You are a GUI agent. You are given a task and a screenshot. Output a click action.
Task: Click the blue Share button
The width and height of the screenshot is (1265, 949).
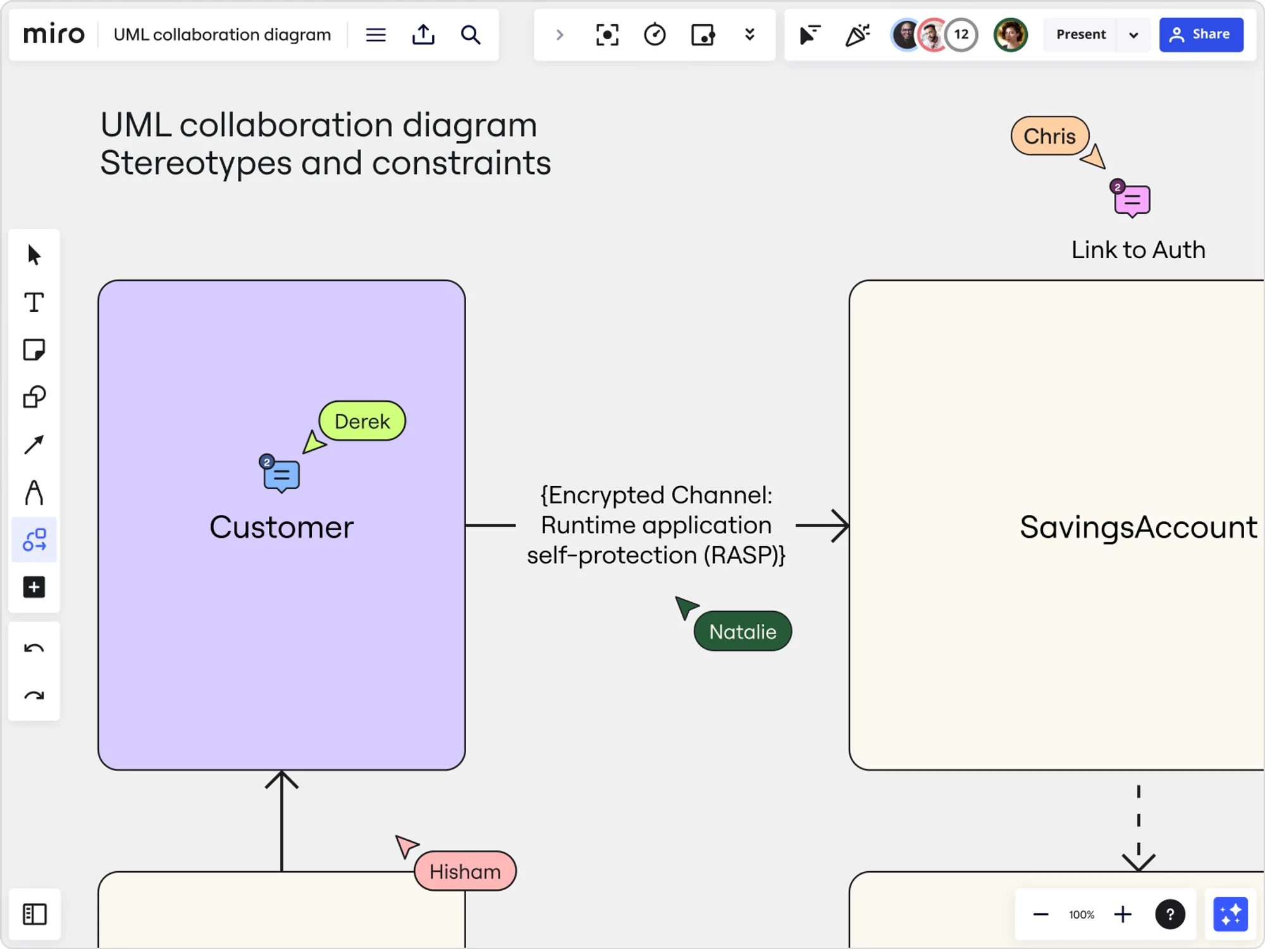click(1201, 34)
